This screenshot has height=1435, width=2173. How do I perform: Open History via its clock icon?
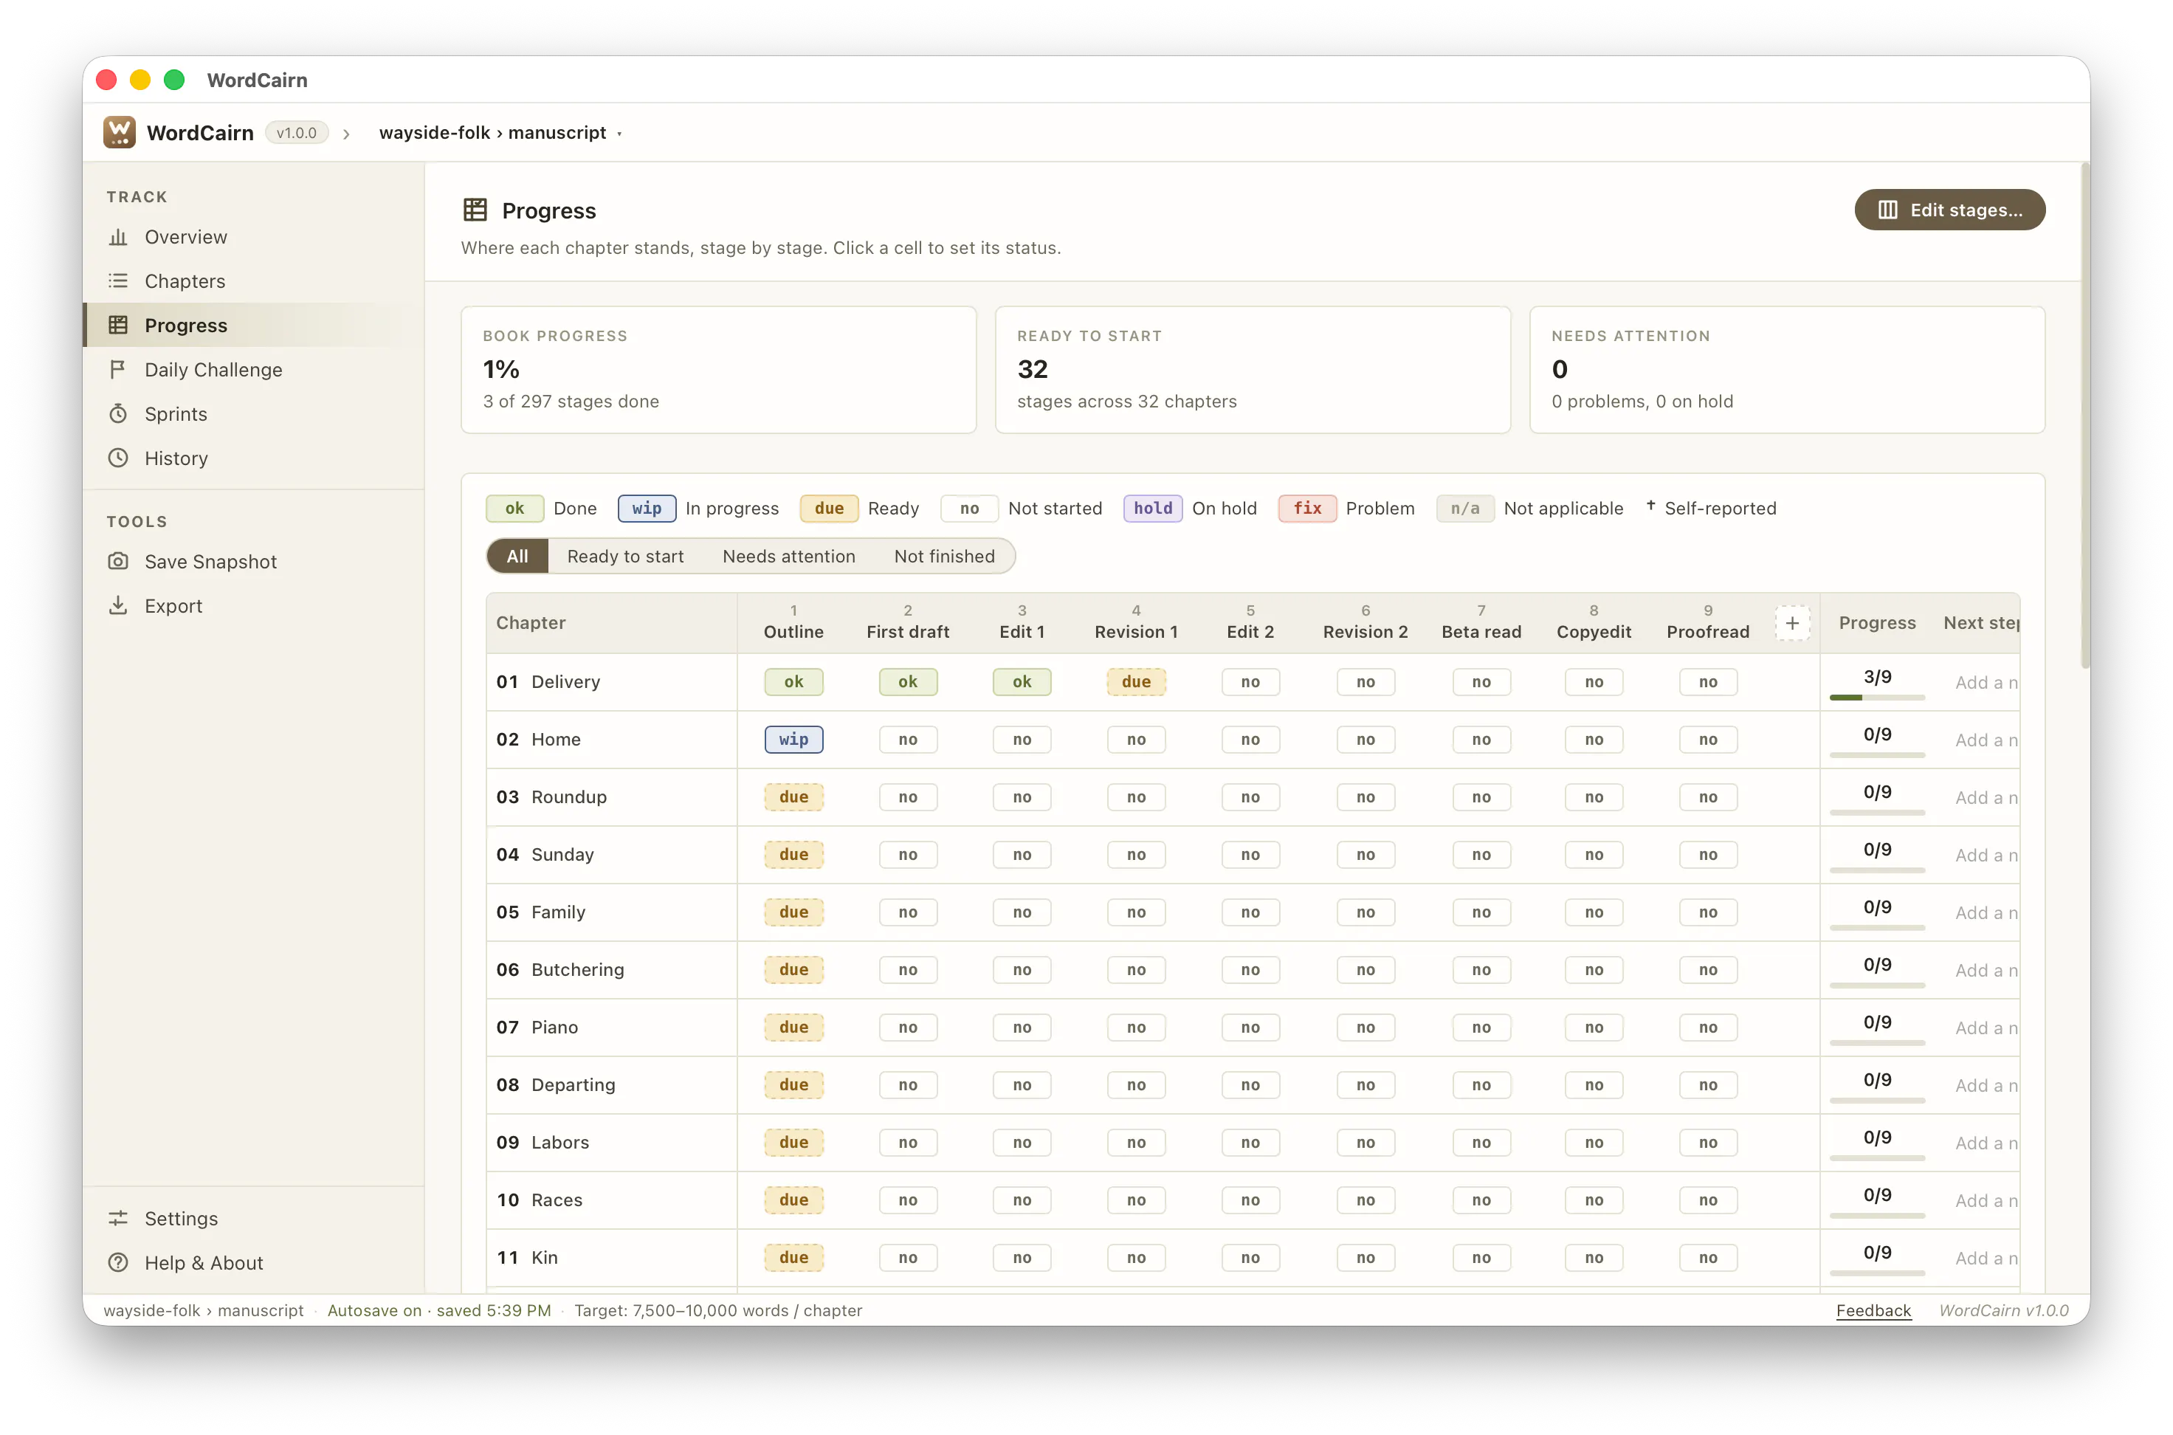coord(118,458)
